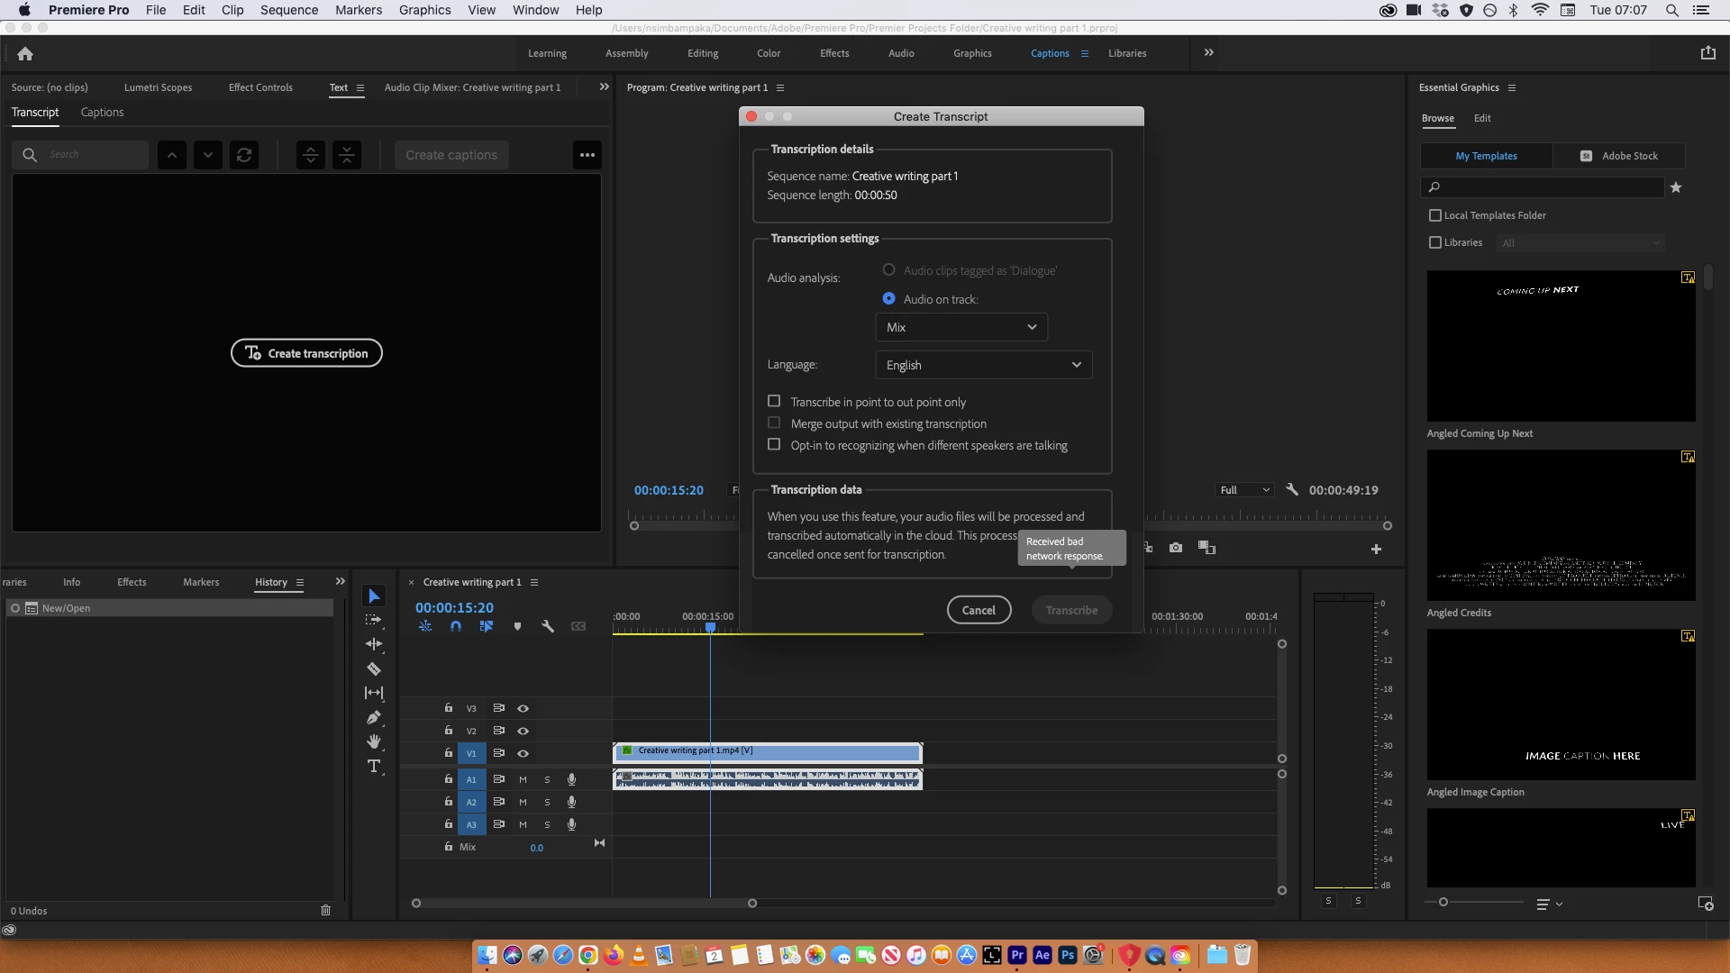
Task: Select the Hand tool
Action: pyautogui.click(x=373, y=741)
